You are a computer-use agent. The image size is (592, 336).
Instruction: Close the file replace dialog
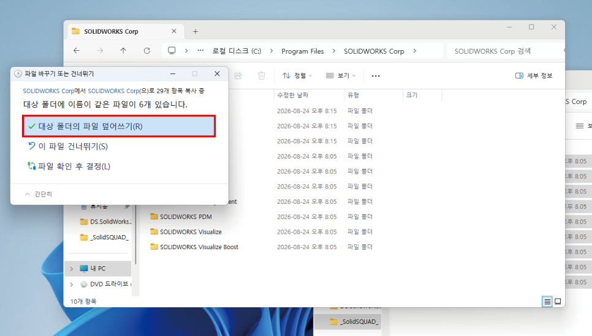(x=217, y=73)
